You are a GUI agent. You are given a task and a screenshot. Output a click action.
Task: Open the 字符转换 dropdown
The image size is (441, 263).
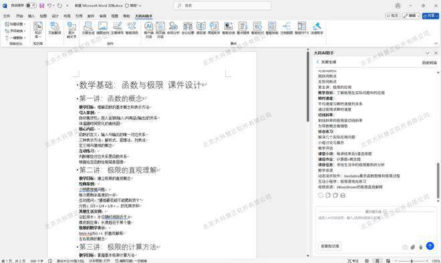click(x=15, y=31)
